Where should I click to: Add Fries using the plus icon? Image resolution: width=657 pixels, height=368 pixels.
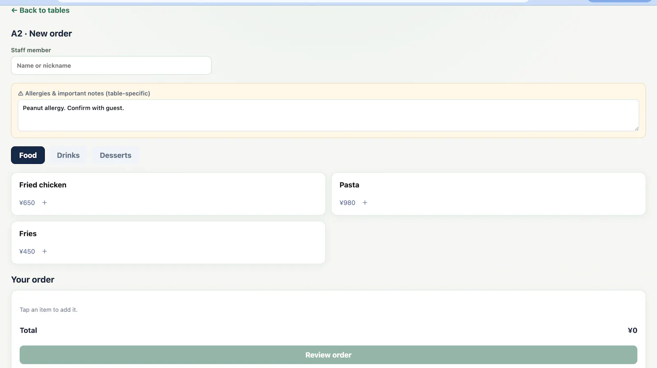tap(45, 251)
